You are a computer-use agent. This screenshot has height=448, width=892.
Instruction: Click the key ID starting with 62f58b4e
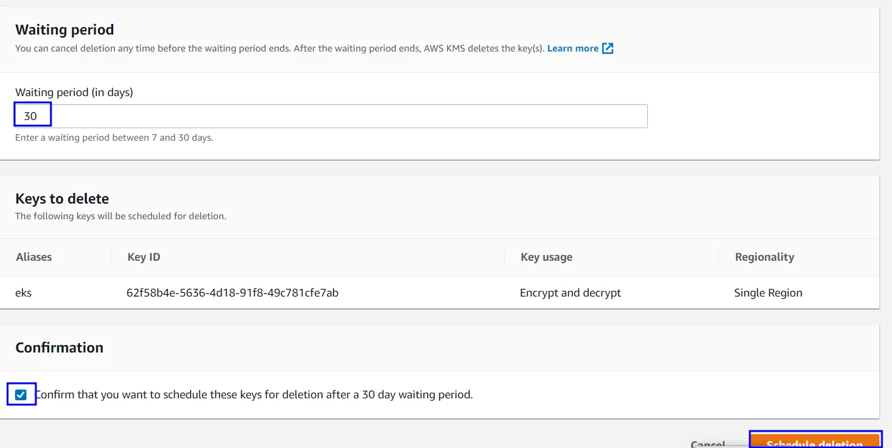pyautogui.click(x=233, y=293)
